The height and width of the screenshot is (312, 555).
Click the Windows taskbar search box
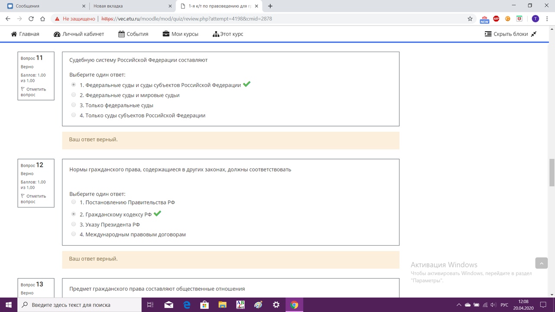(x=79, y=305)
